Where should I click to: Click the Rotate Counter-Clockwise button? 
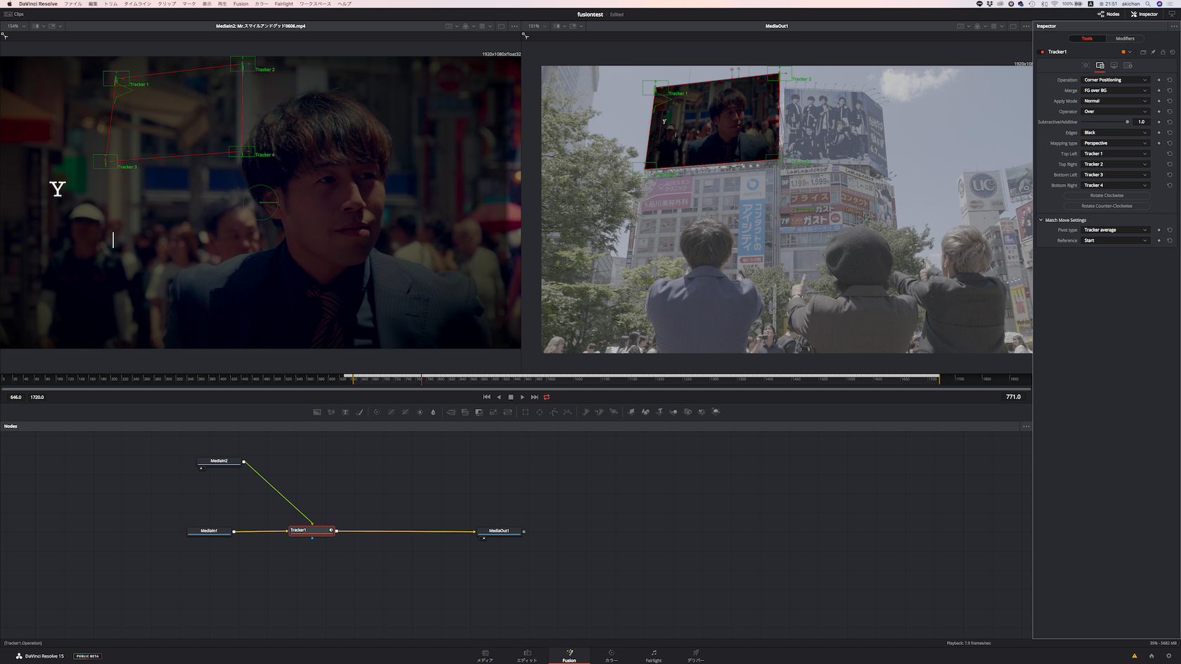(1106, 206)
